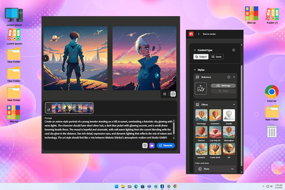Screen dimensions: 285x190
Task: Click the Adobe Firefly Fi logo
Action: pyautogui.click(x=191, y=34)
